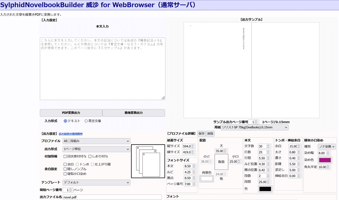Click the 削除 profile button

pyautogui.click(x=210, y=134)
